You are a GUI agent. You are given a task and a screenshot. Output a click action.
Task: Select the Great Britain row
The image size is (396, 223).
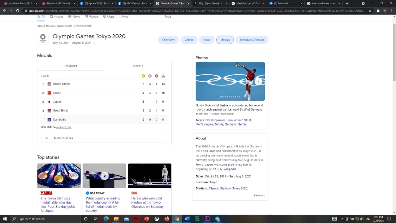(104, 111)
